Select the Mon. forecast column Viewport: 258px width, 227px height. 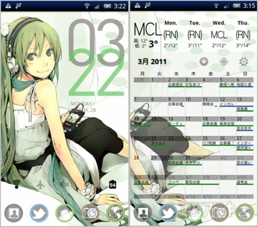pyautogui.click(x=171, y=34)
